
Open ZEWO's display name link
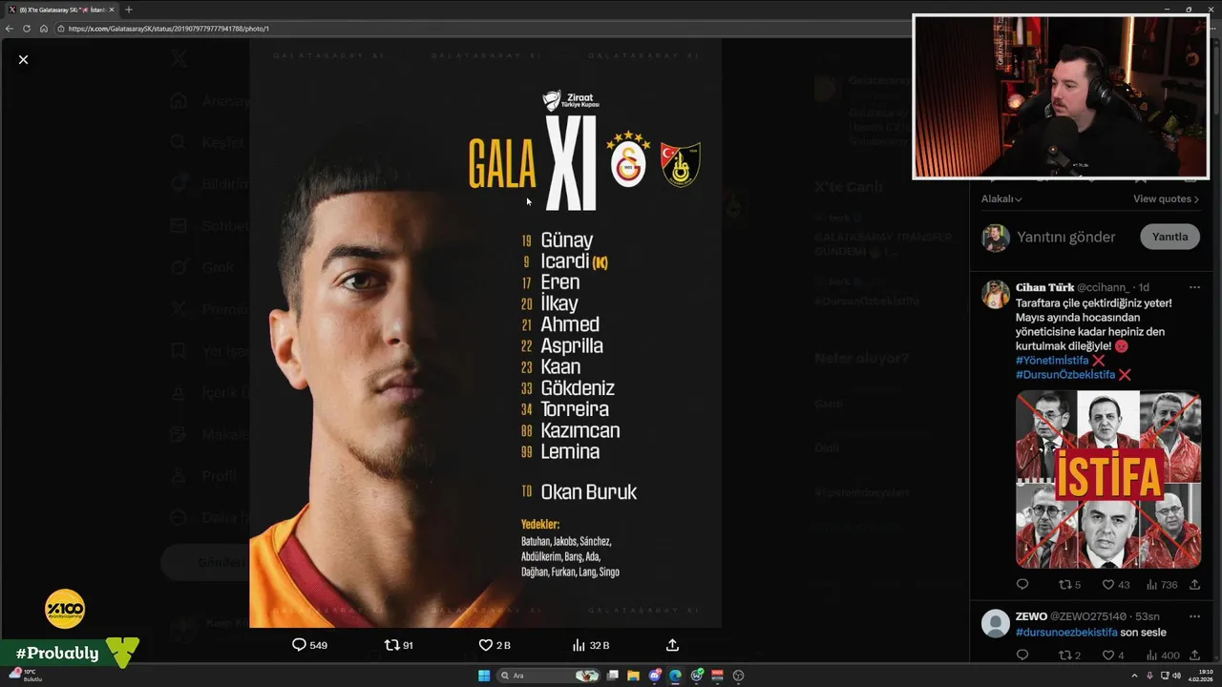point(1031,616)
